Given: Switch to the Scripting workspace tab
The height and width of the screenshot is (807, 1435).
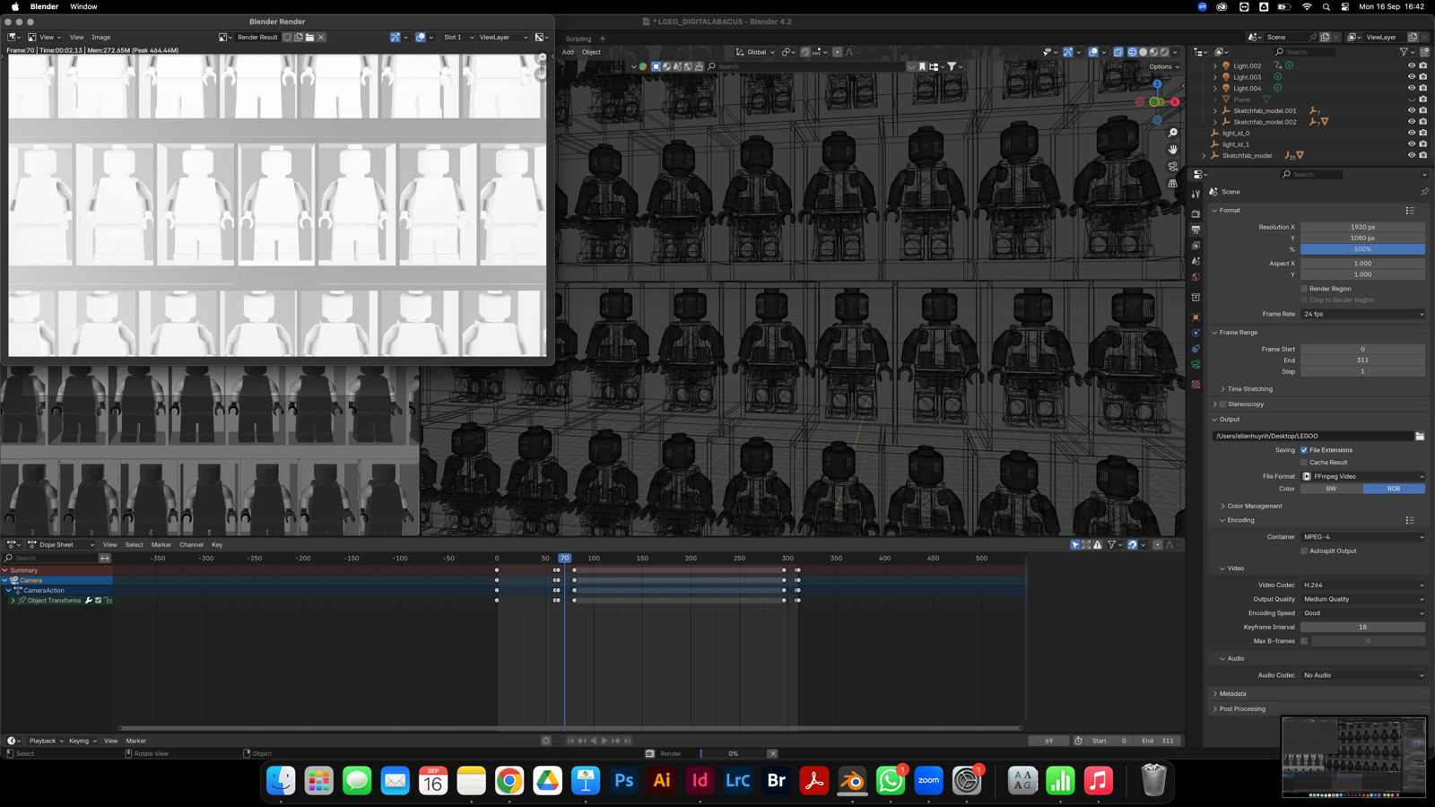Looking at the screenshot, I should click(578, 39).
